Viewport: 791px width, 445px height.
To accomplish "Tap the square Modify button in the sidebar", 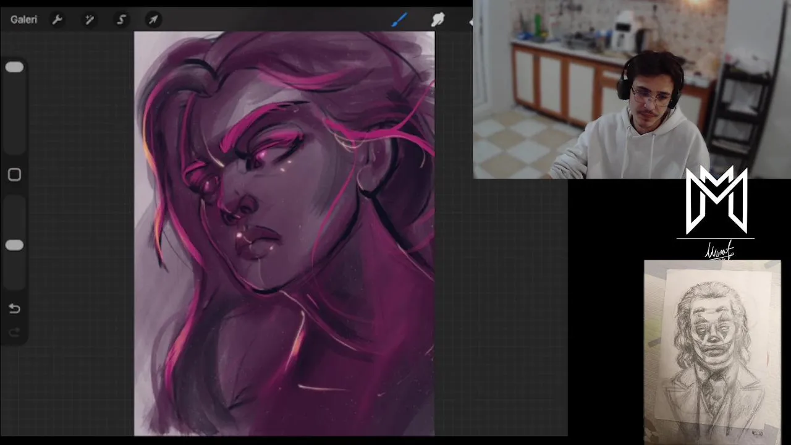I will tap(14, 175).
